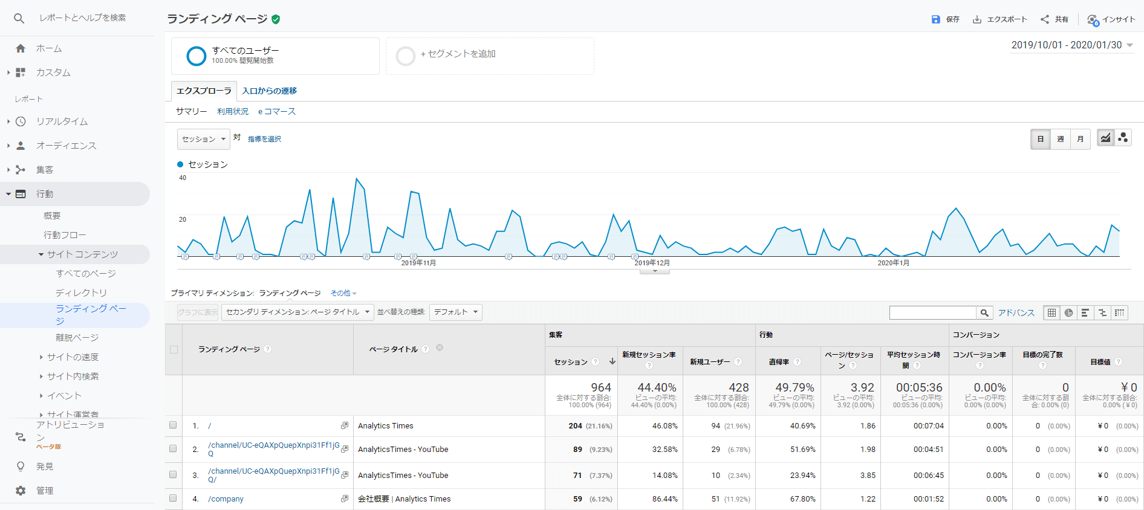Click the 共有 share icon
Viewport: 1144px width, 510px height.
(1045, 19)
